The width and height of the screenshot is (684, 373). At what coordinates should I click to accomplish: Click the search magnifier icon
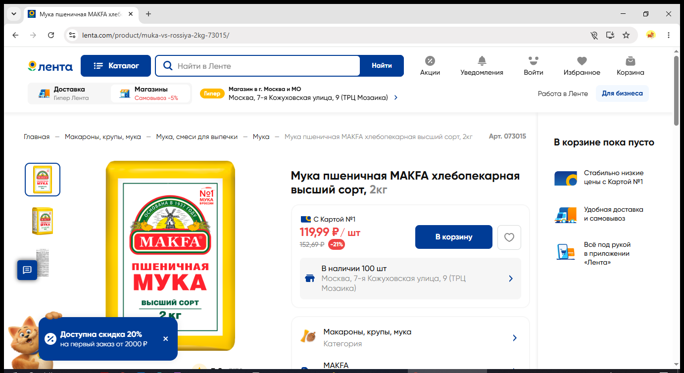tap(168, 66)
